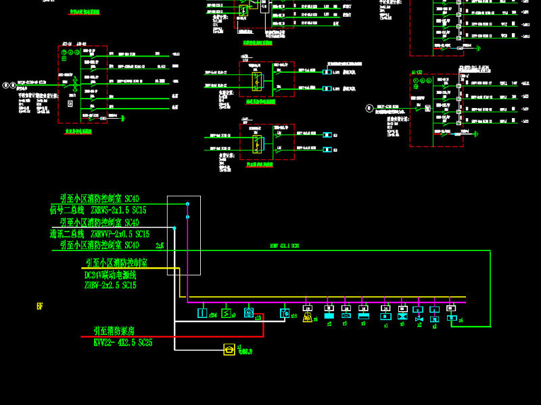Click the yellow device symbol labeled x6
Viewport: 541px width, 405px height.
pyautogui.click(x=308, y=317)
